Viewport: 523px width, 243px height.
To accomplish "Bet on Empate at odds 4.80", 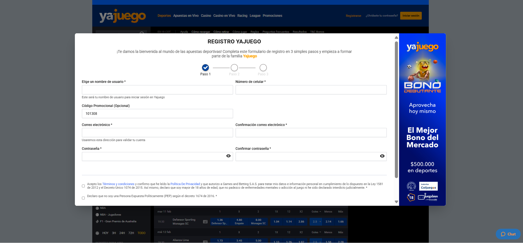I will (x=239, y=222).
